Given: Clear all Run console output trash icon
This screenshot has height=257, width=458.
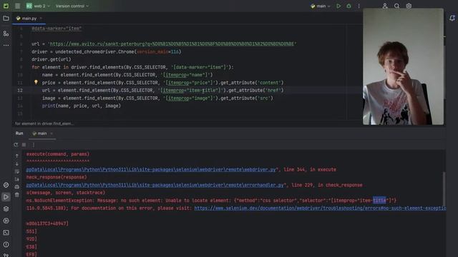Looking at the screenshot, I should (17, 195).
